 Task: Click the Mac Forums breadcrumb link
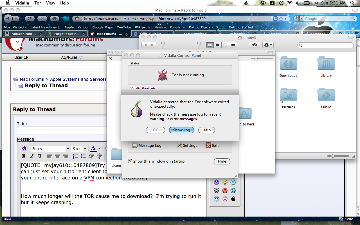point(32,79)
